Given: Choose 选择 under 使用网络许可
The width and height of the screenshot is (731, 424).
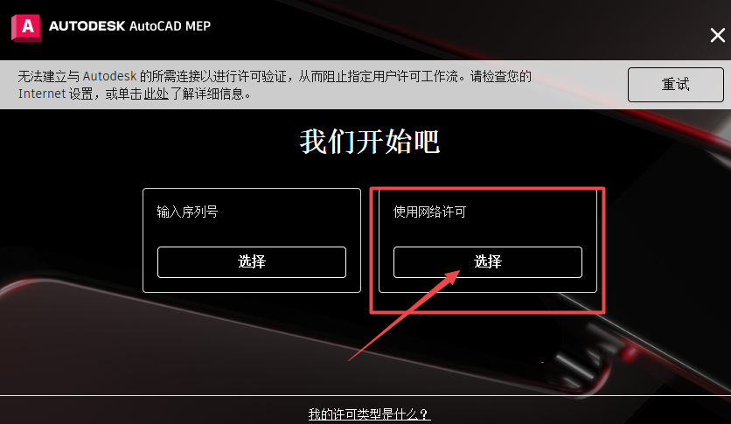Looking at the screenshot, I should (x=488, y=262).
